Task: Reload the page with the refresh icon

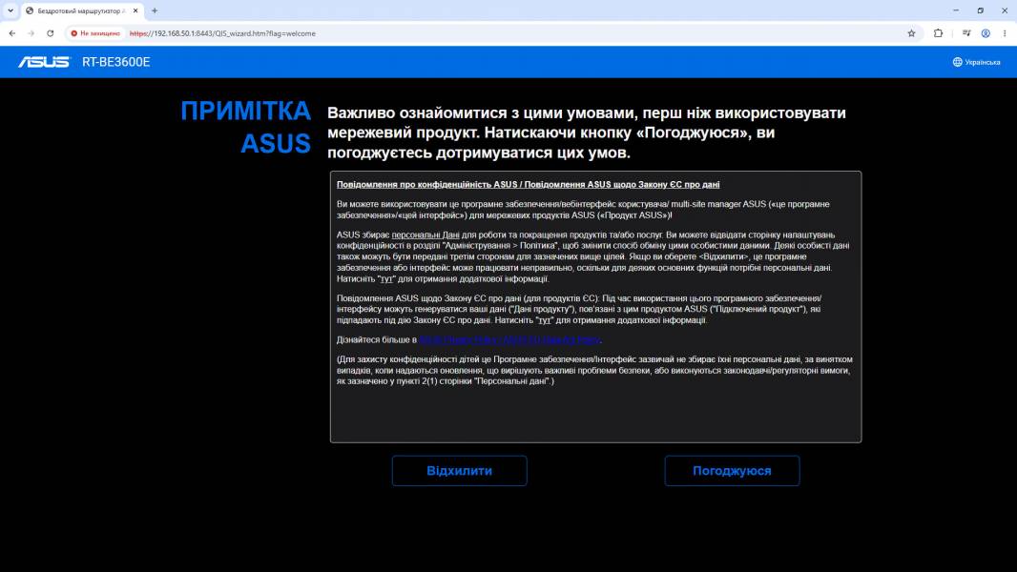Action: coord(50,33)
